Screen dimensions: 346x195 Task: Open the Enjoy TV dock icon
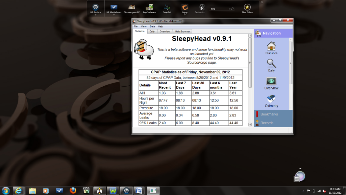coord(185,7)
